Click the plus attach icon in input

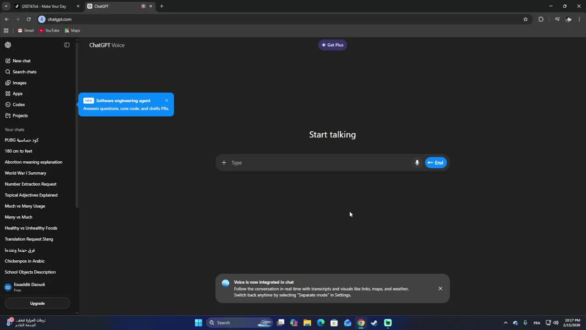[224, 163]
